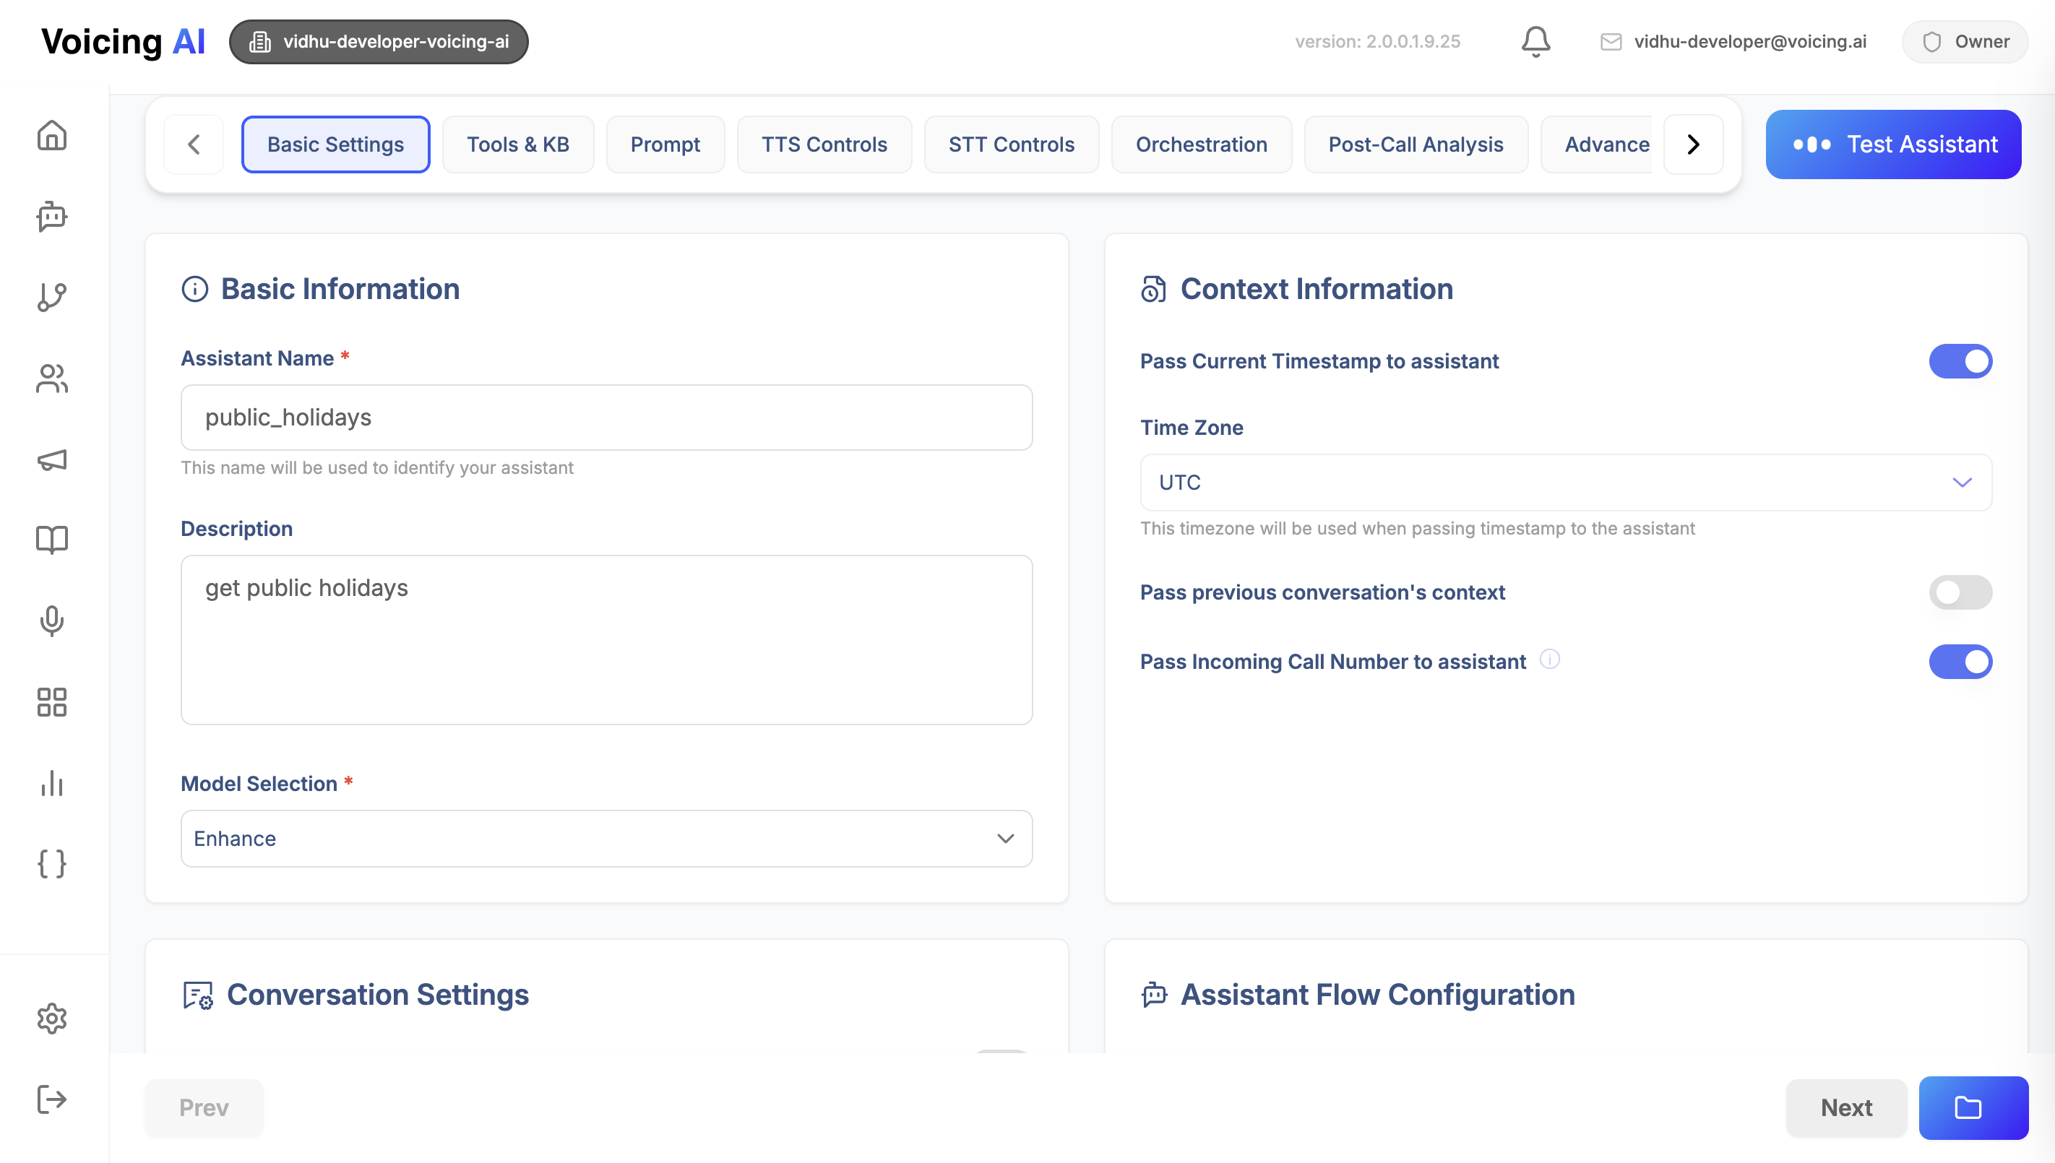
Task: Click the microphone sidebar icon
Action: pos(52,621)
